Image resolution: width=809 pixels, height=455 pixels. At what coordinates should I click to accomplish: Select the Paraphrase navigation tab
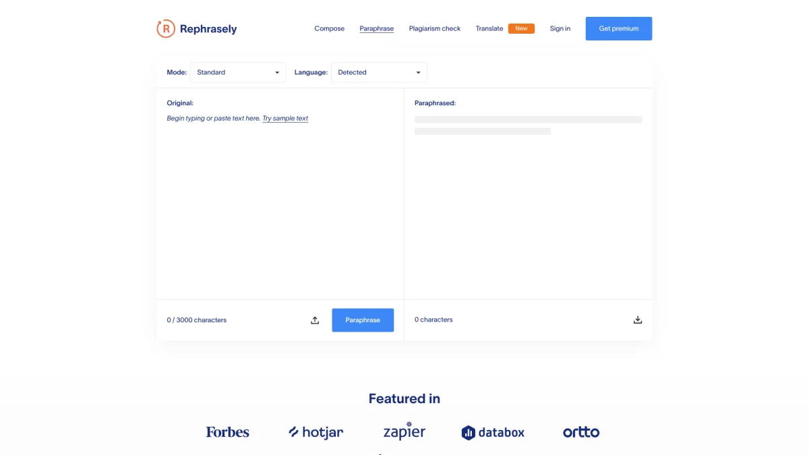point(376,28)
